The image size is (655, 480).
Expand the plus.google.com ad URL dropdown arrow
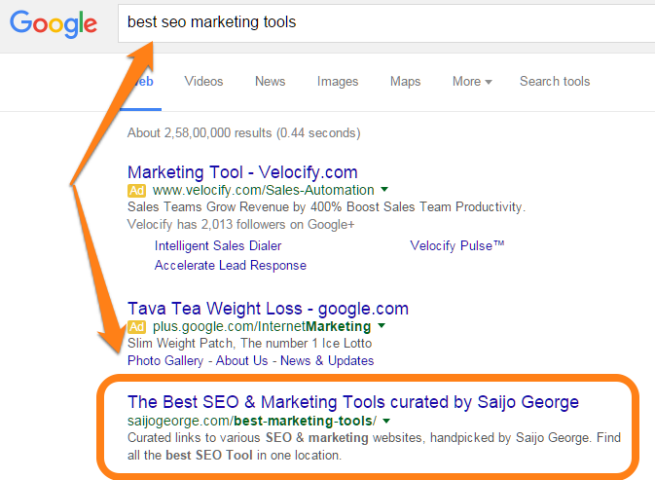[x=382, y=326]
